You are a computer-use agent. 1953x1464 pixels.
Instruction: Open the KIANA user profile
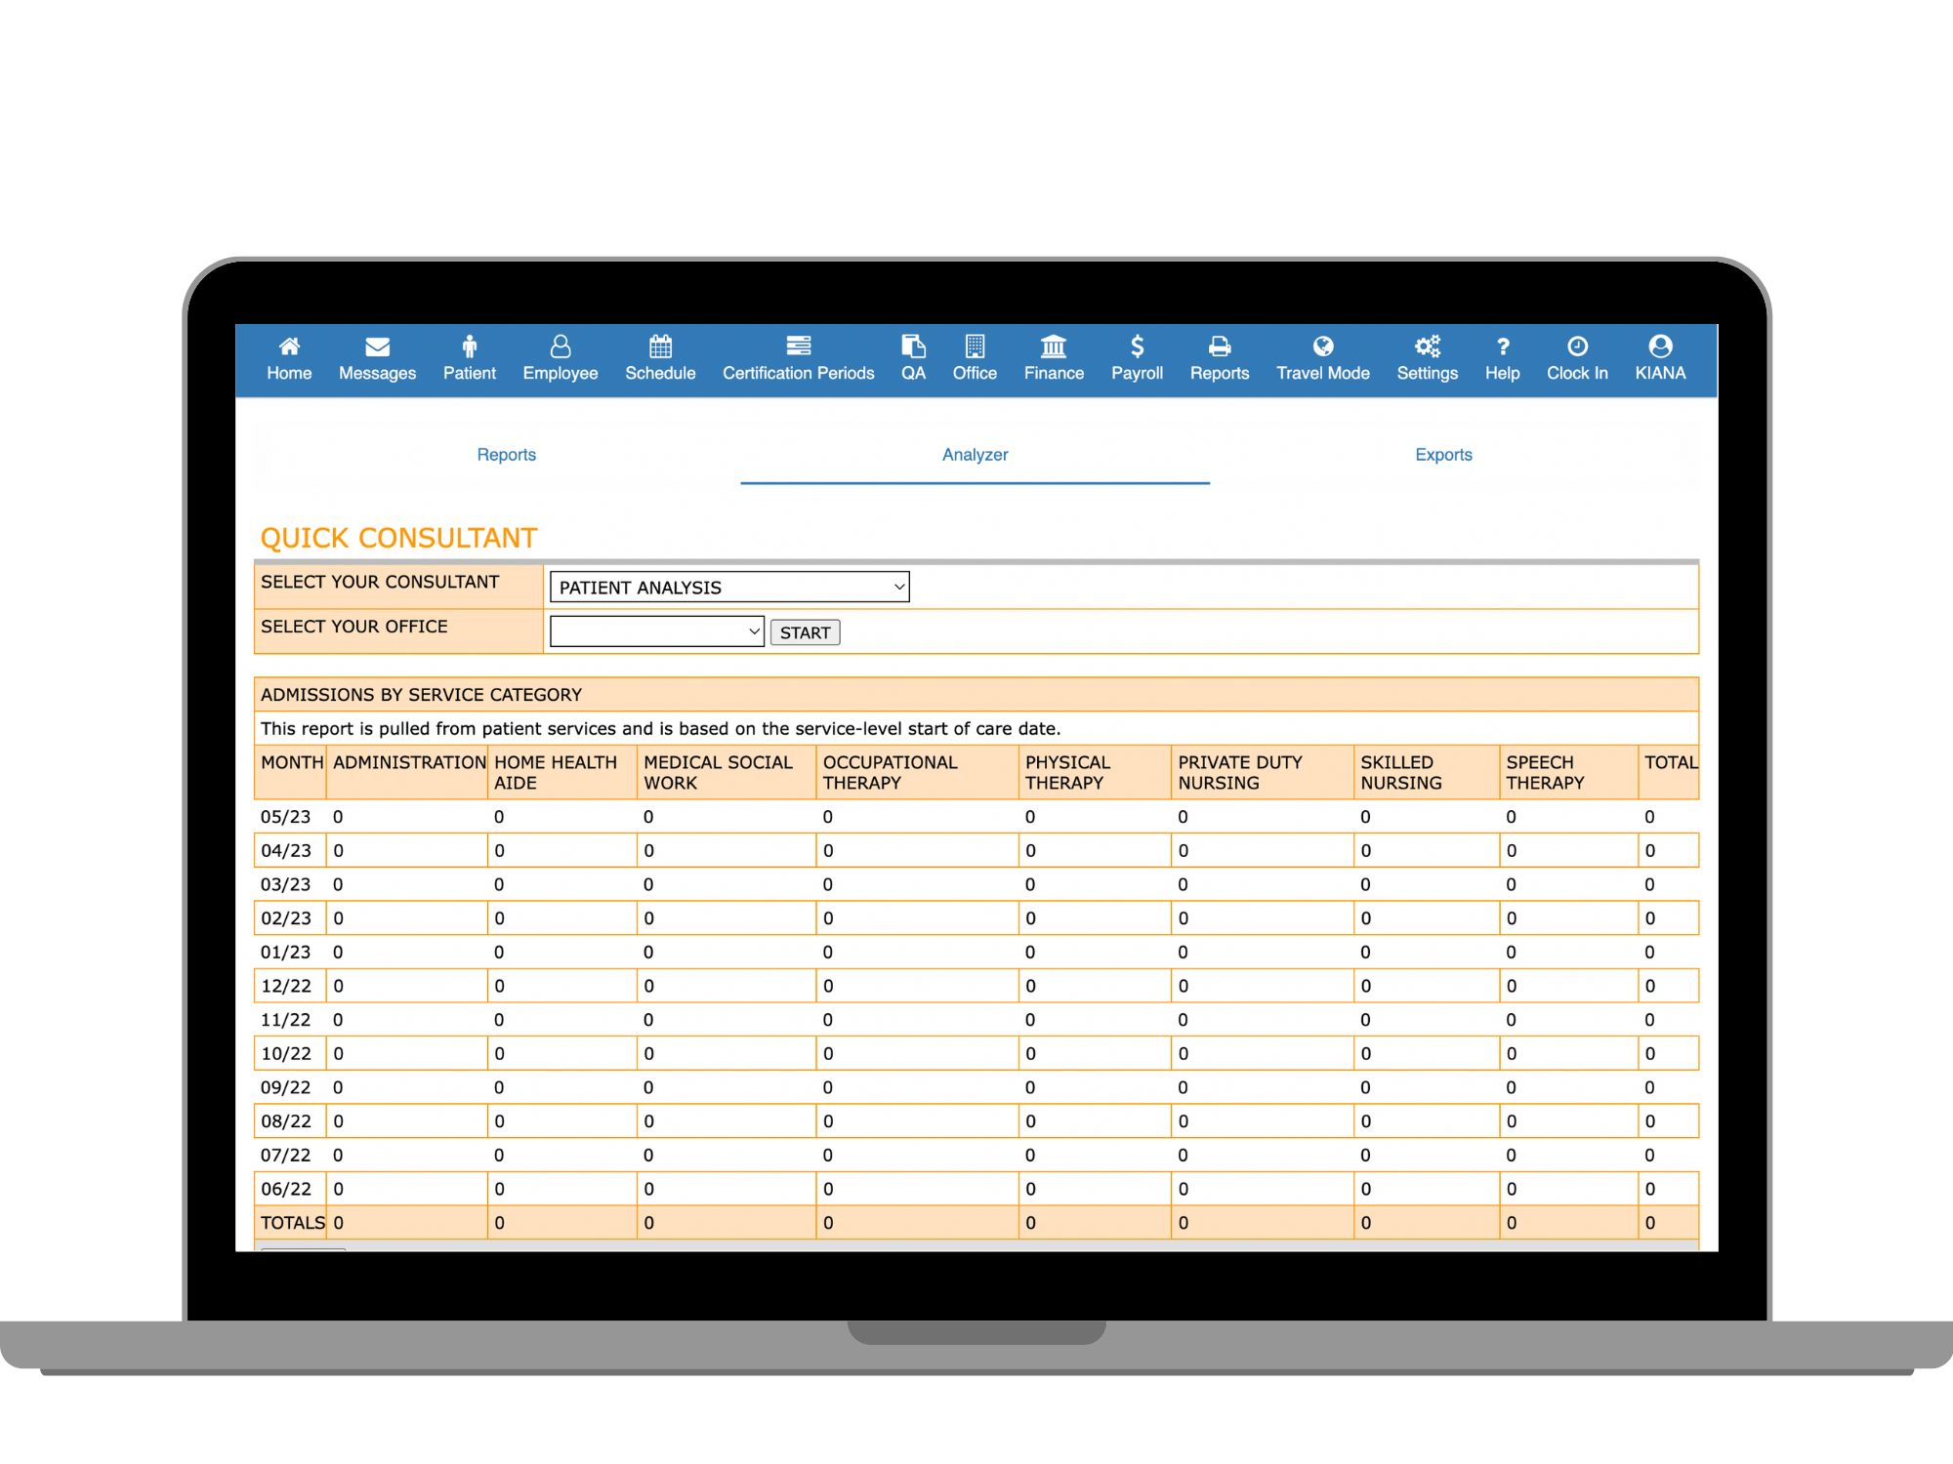[x=1660, y=359]
